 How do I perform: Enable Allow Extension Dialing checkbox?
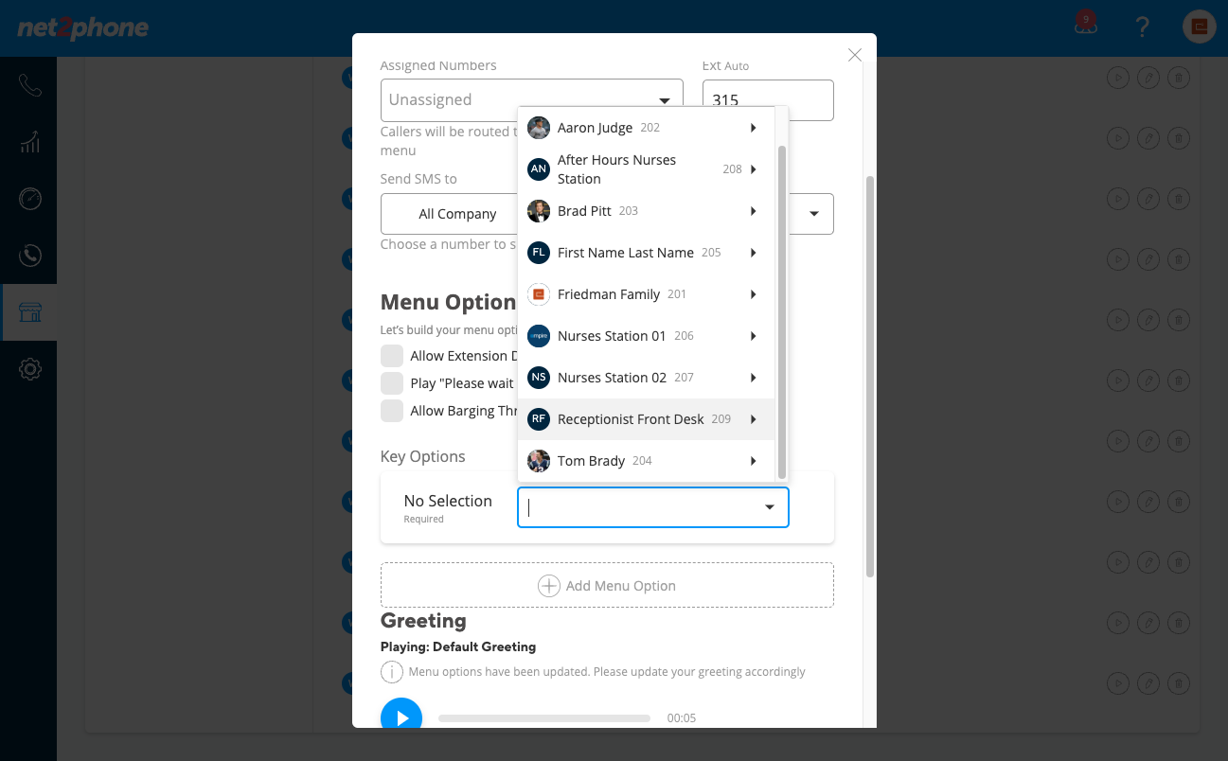392,356
